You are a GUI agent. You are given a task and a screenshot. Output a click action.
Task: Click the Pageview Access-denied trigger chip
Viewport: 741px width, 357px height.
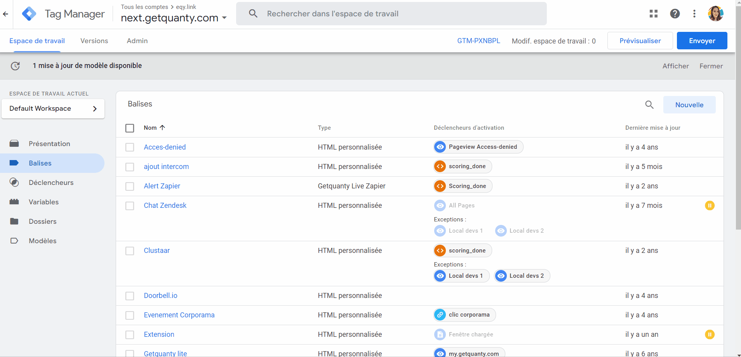pyautogui.click(x=478, y=147)
